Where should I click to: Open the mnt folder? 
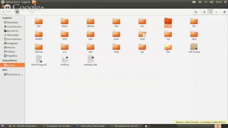pyautogui.click(x=64, y=36)
